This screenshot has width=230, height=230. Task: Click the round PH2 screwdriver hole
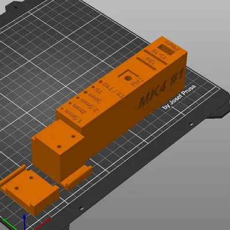(x=128, y=78)
